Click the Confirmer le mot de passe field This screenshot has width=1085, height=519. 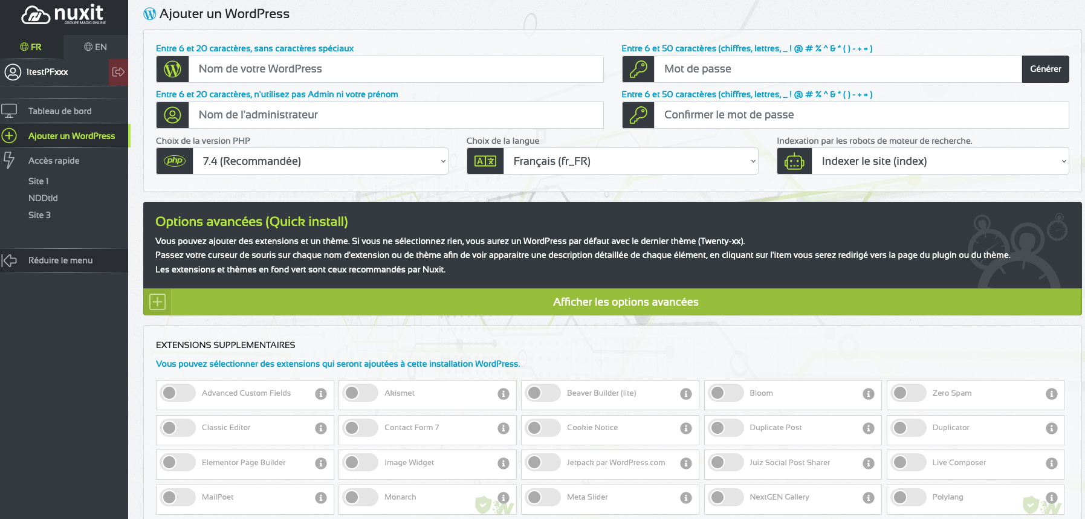point(861,115)
